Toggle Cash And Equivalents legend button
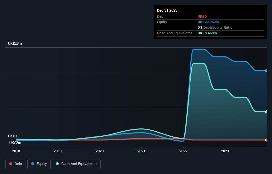The height and width of the screenshot is (174, 272). click(76, 164)
